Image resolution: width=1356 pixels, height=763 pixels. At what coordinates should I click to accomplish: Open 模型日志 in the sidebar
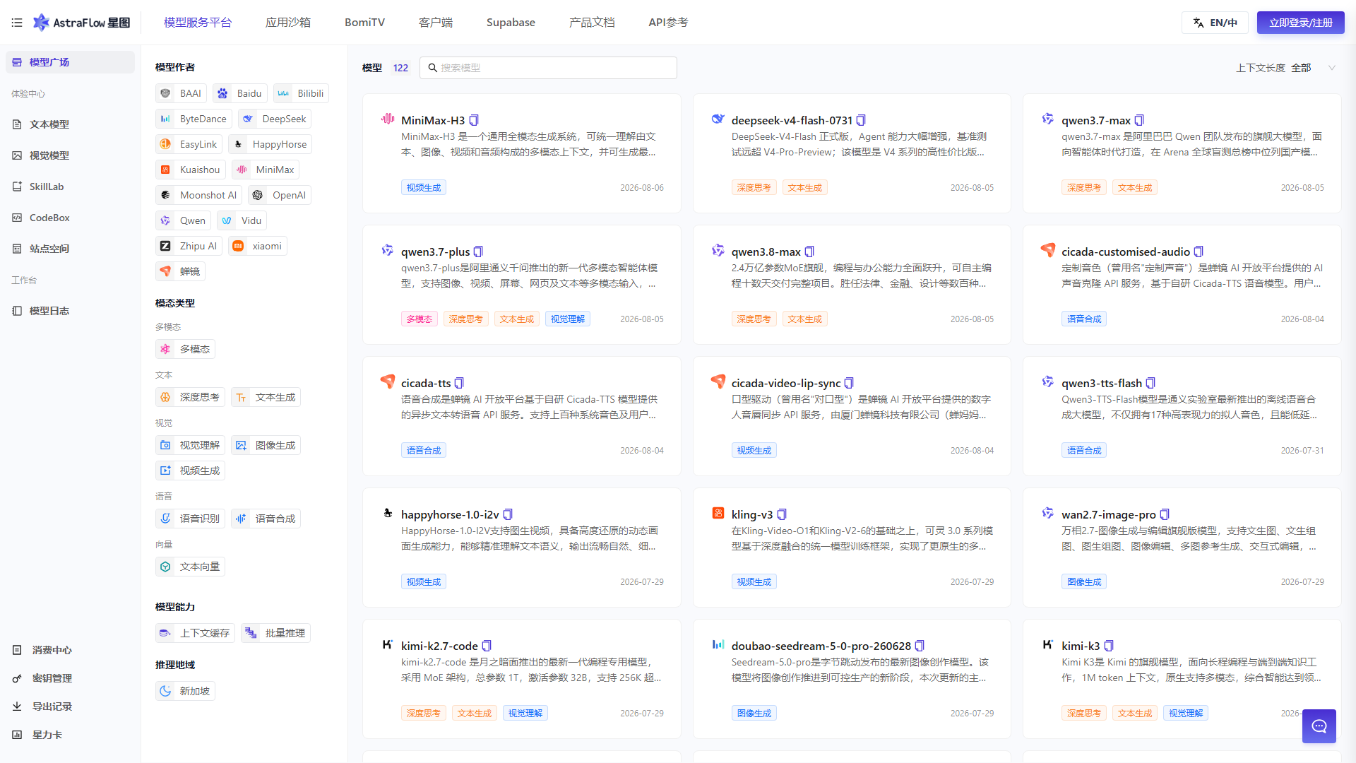pyautogui.click(x=70, y=311)
